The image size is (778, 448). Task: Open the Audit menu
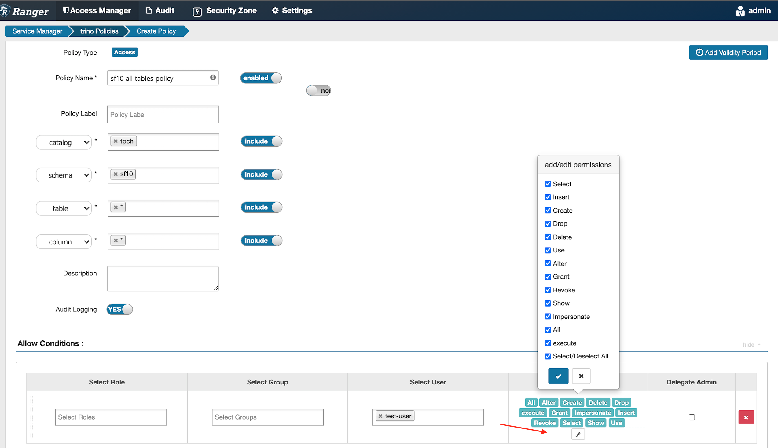[x=160, y=10]
